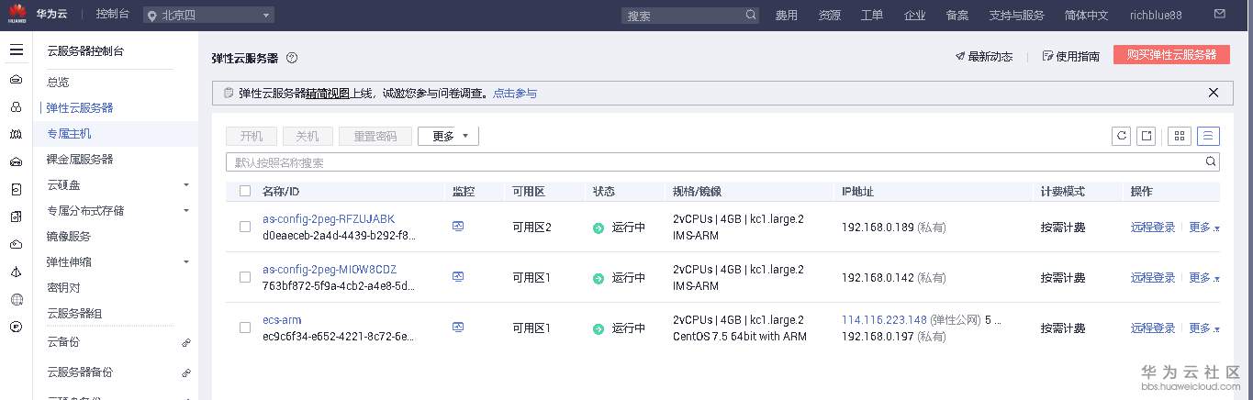Click external link icon beside 云服务器备份
The height and width of the screenshot is (400, 1253).
coord(186,372)
